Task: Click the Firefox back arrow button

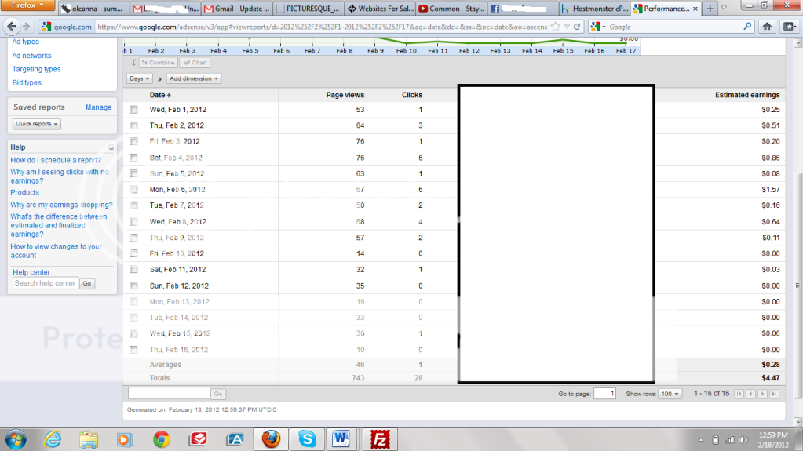Action: [x=11, y=27]
